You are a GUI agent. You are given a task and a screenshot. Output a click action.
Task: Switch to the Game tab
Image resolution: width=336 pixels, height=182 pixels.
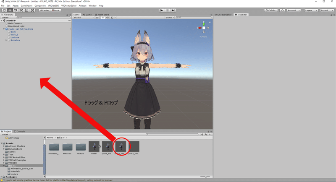coord(87,15)
